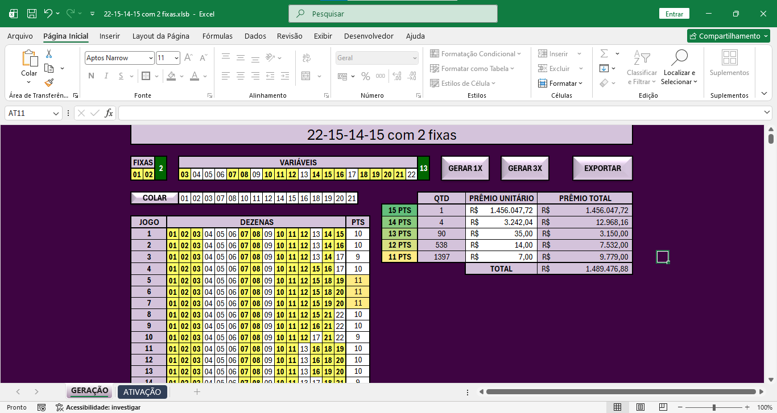777x413 pixels.
Task: Open the Fórmulas ribbon tab
Action: [x=217, y=36]
